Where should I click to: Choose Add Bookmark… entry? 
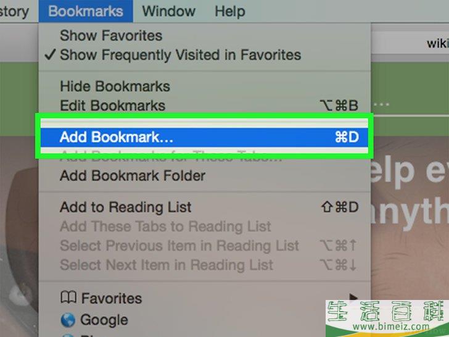(205, 137)
